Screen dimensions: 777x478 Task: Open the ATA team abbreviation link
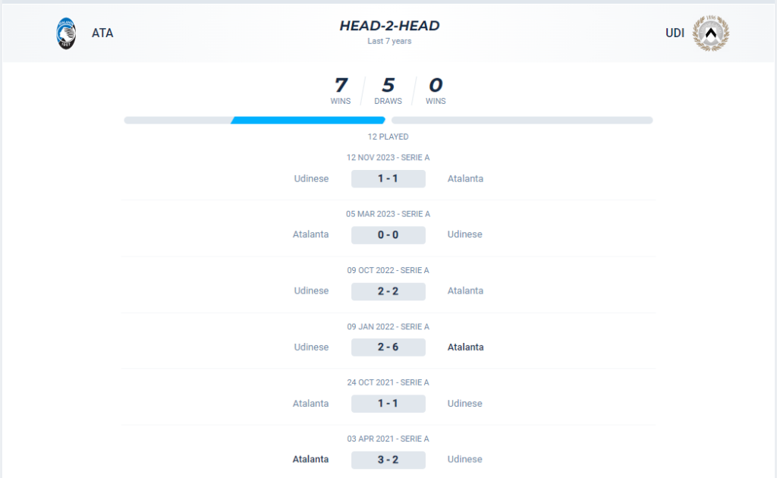click(102, 33)
